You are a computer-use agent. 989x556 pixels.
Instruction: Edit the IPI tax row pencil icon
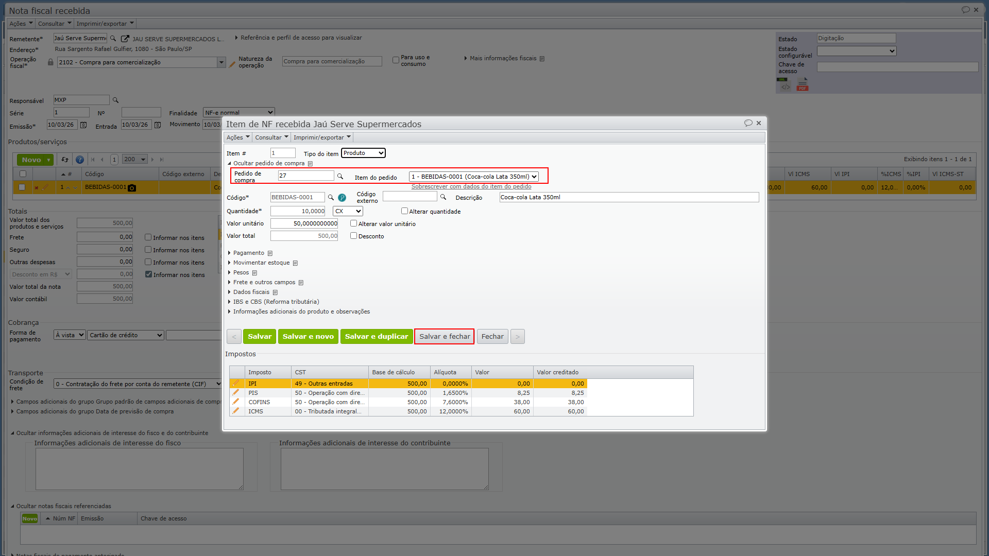coord(236,383)
